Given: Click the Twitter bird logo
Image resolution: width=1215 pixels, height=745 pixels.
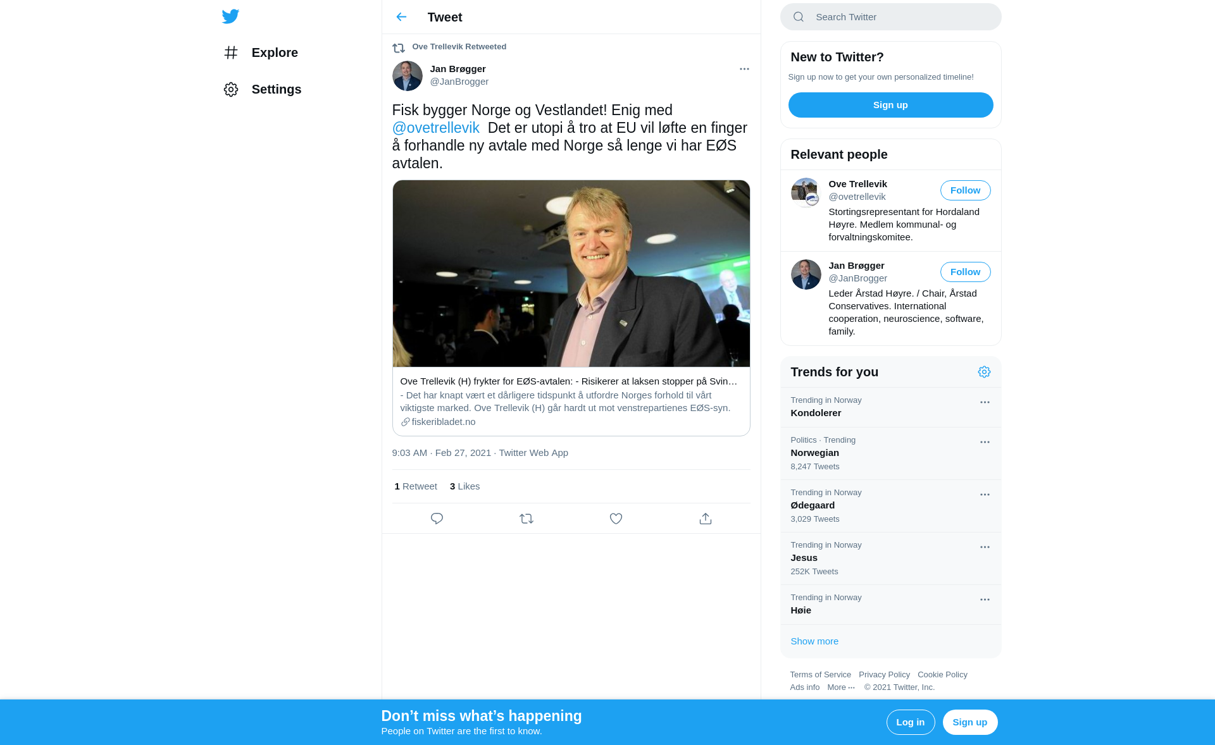Looking at the screenshot, I should (230, 16).
